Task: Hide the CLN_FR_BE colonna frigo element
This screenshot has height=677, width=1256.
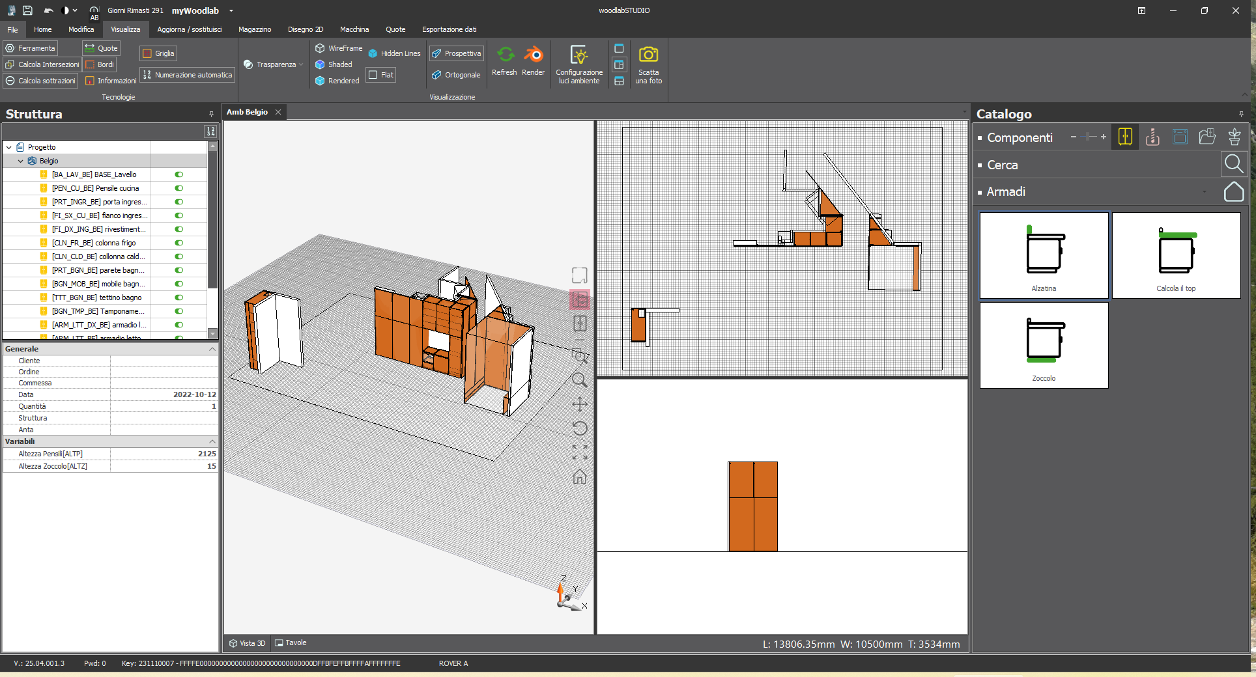Action: click(x=178, y=243)
